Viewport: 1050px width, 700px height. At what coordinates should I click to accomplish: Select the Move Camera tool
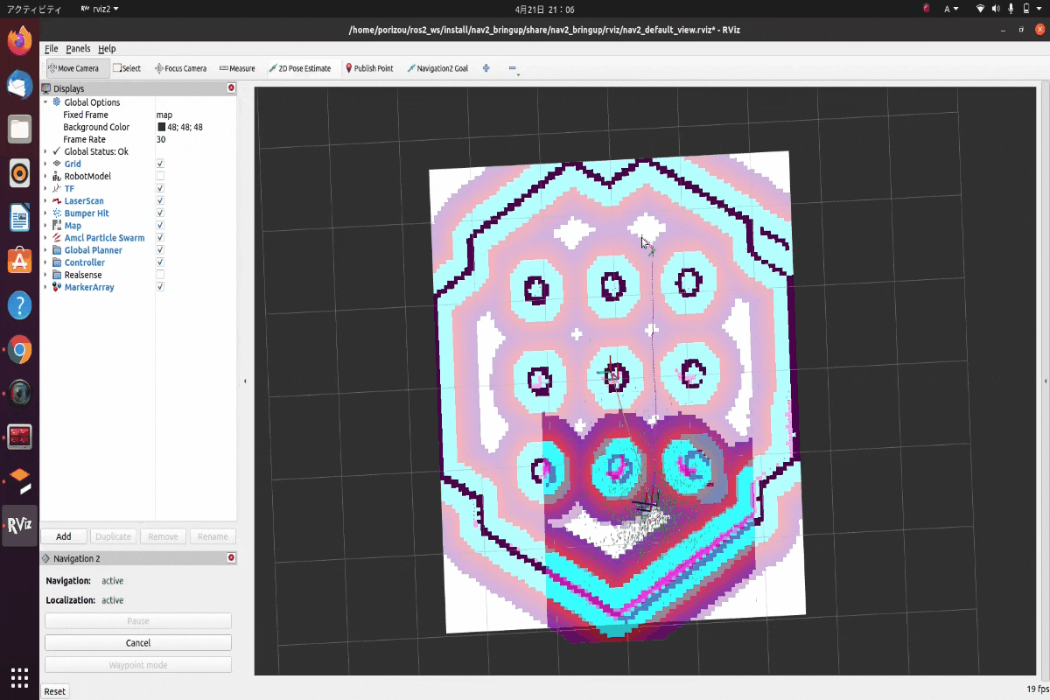click(x=75, y=67)
